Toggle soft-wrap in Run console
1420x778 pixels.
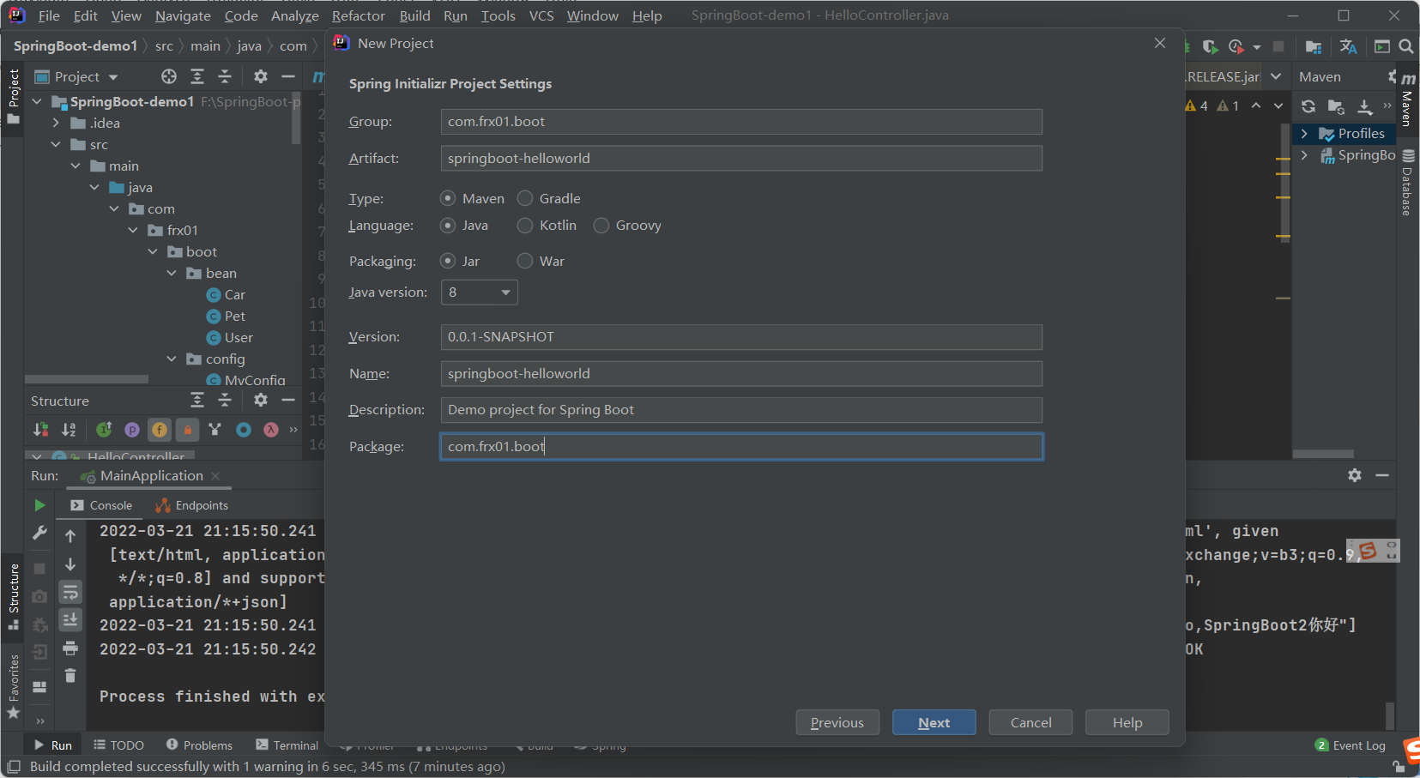[x=70, y=592]
